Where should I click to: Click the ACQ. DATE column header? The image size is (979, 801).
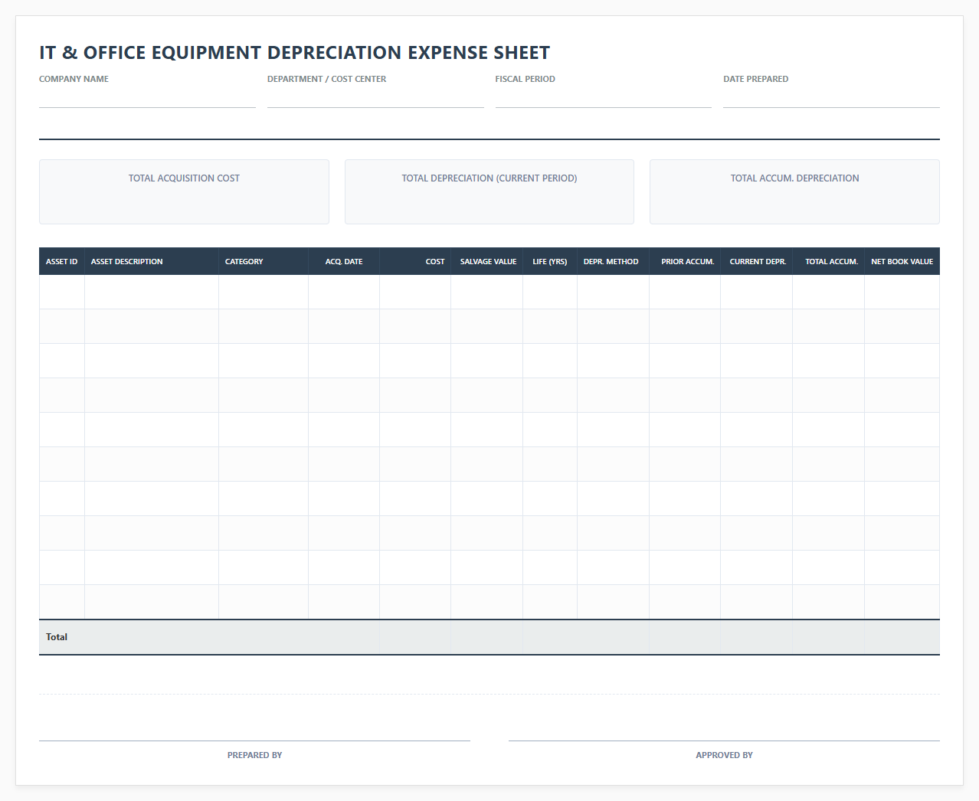(344, 261)
